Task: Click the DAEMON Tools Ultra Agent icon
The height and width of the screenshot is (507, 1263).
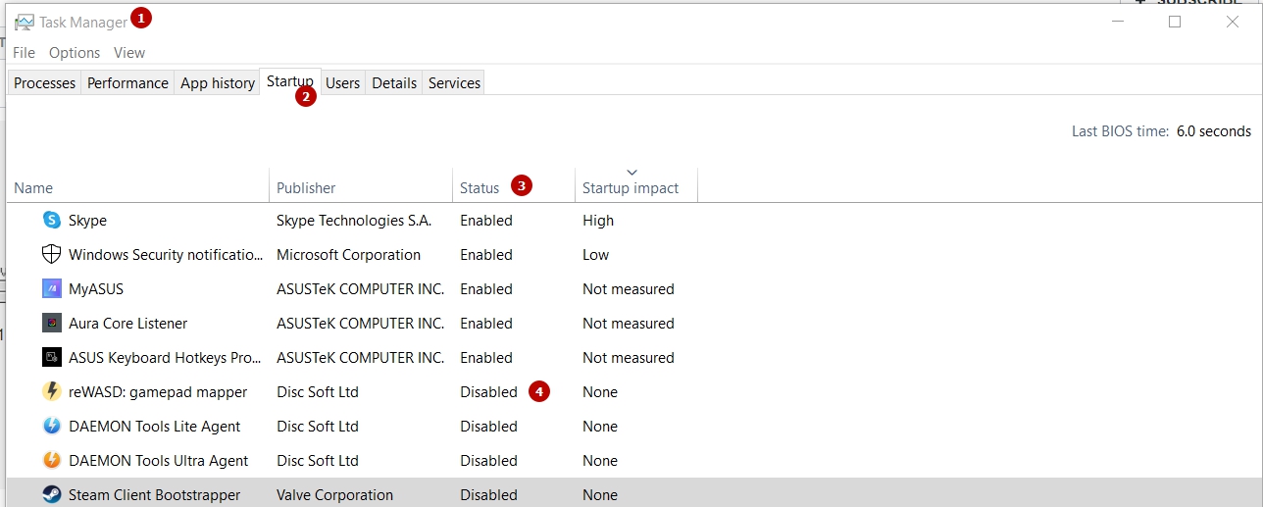Action: [x=52, y=461]
